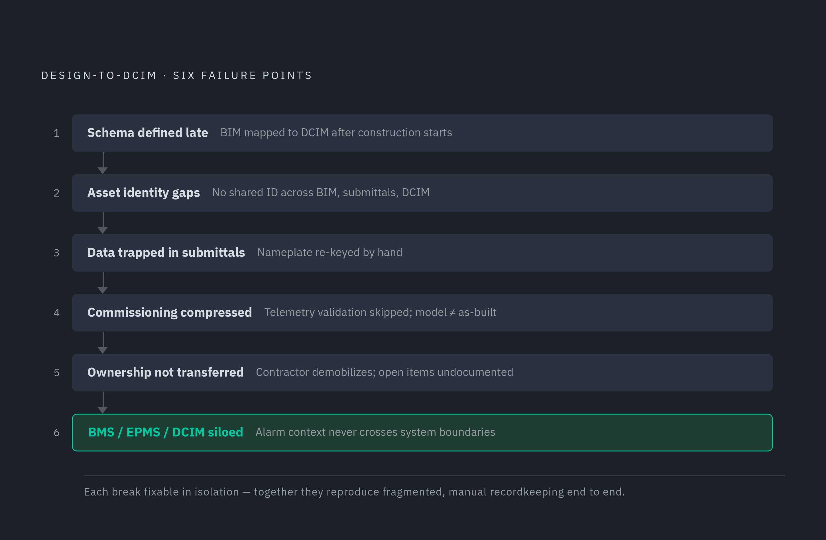
Task: Select the 'Asset identity gaps' heading
Action: tap(143, 193)
